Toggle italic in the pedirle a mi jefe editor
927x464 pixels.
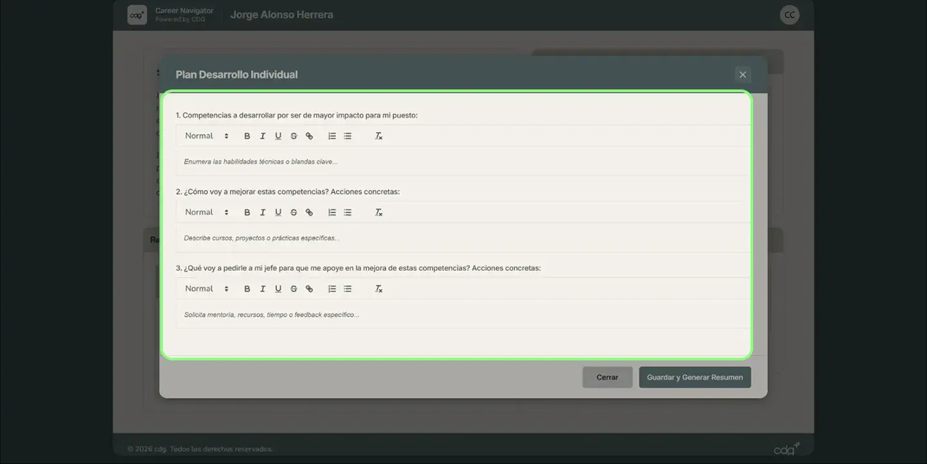pyautogui.click(x=263, y=289)
